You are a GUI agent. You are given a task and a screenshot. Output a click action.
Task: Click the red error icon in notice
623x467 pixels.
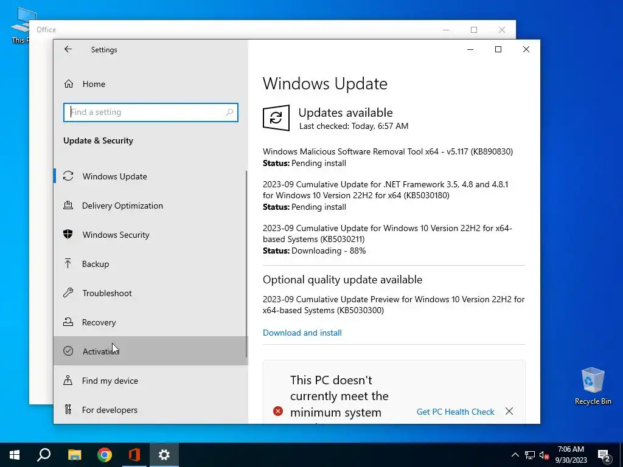278,412
